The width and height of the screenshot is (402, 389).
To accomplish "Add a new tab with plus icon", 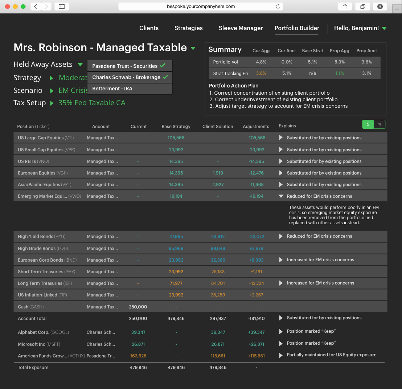I will pos(397,9).
